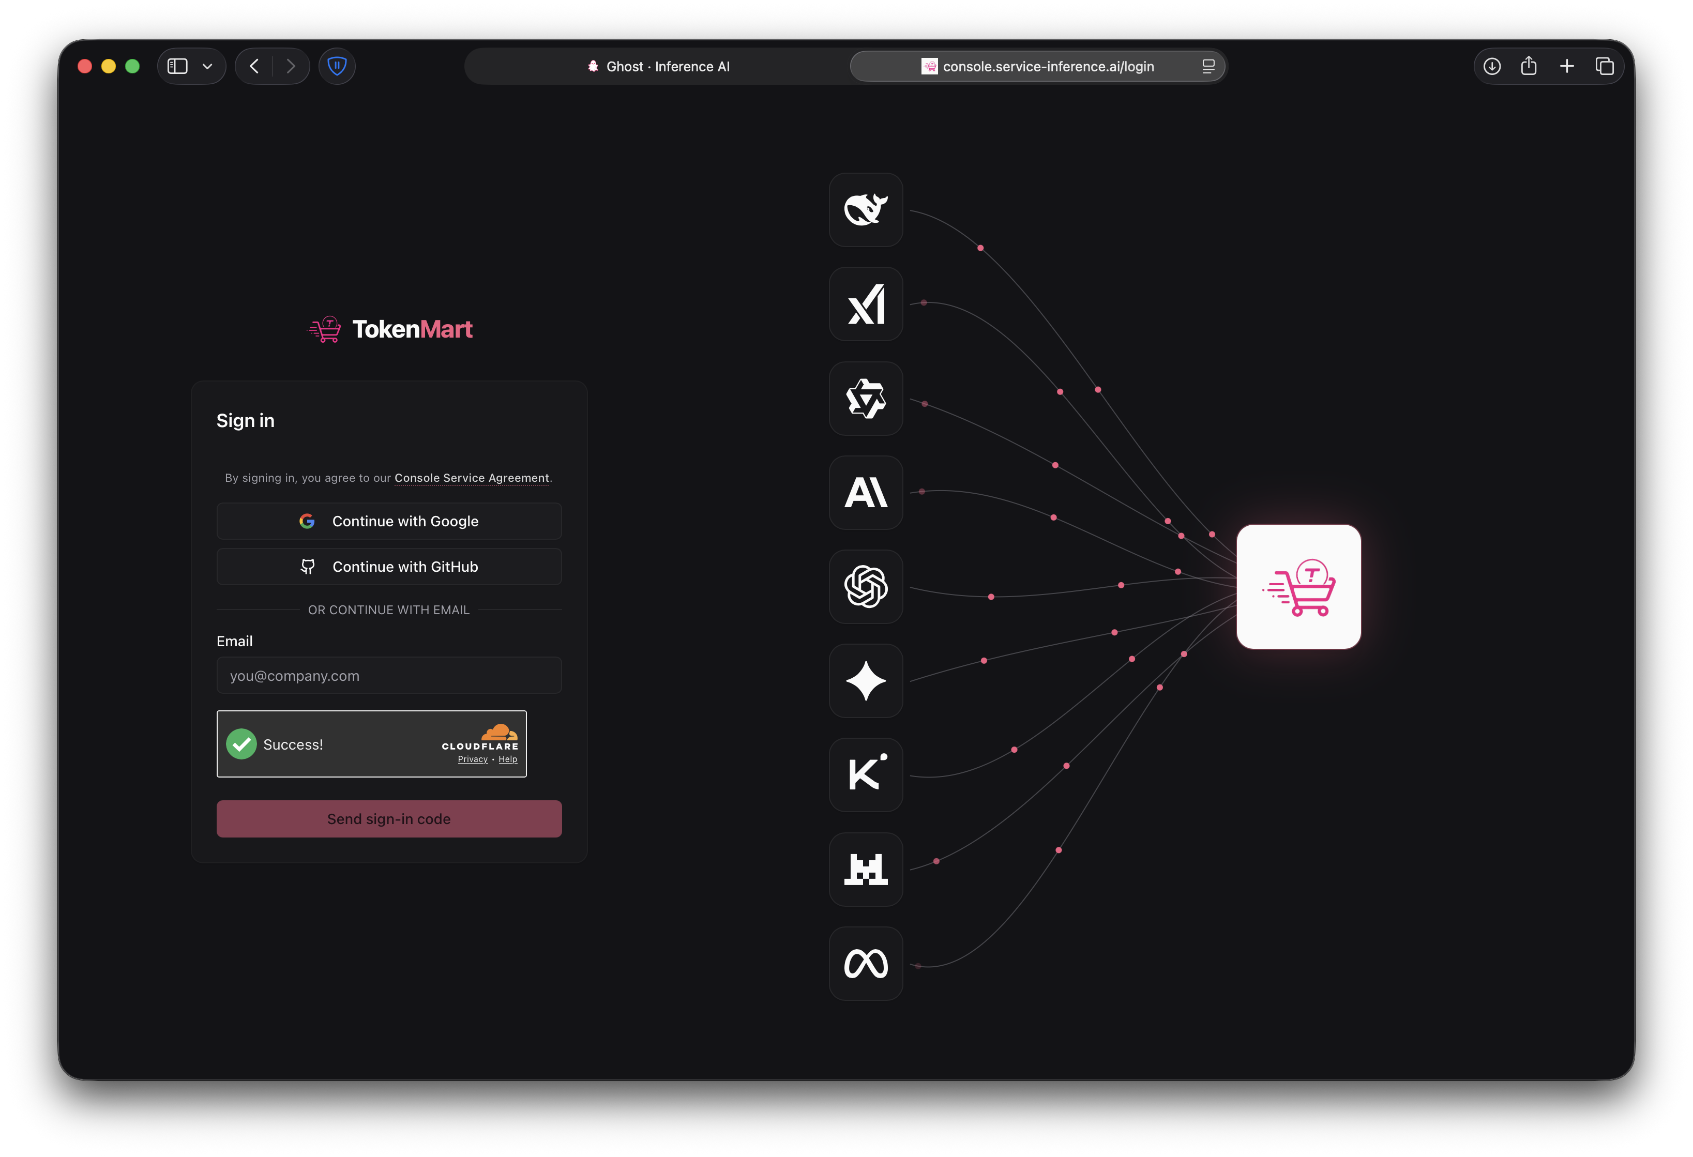Click the Kimi K logo tile
This screenshot has height=1157, width=1693.
coord(866,775)
